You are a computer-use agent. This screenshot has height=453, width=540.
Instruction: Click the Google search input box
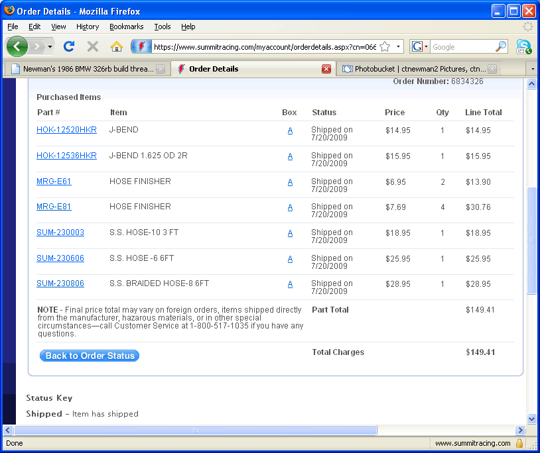point(462,47)
